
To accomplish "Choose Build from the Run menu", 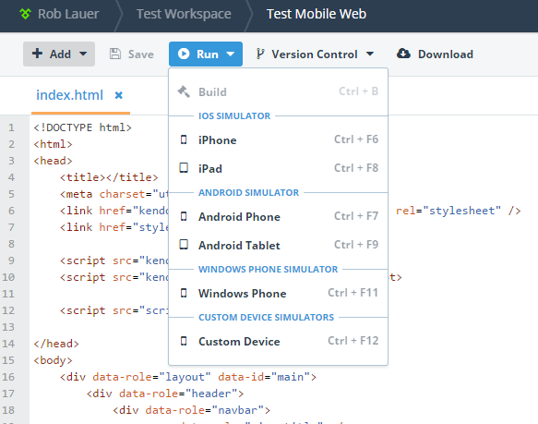I will pos(279,91).
